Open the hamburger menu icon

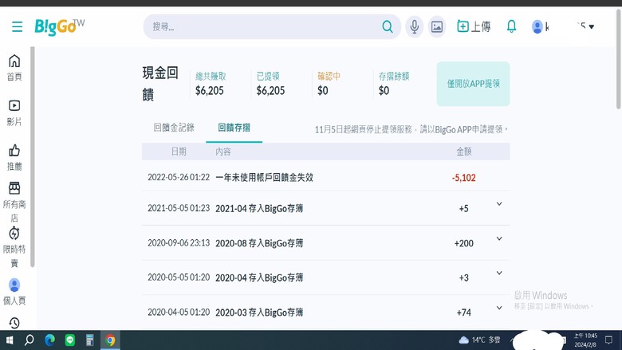pyautogui.click(x=17, y=26)
